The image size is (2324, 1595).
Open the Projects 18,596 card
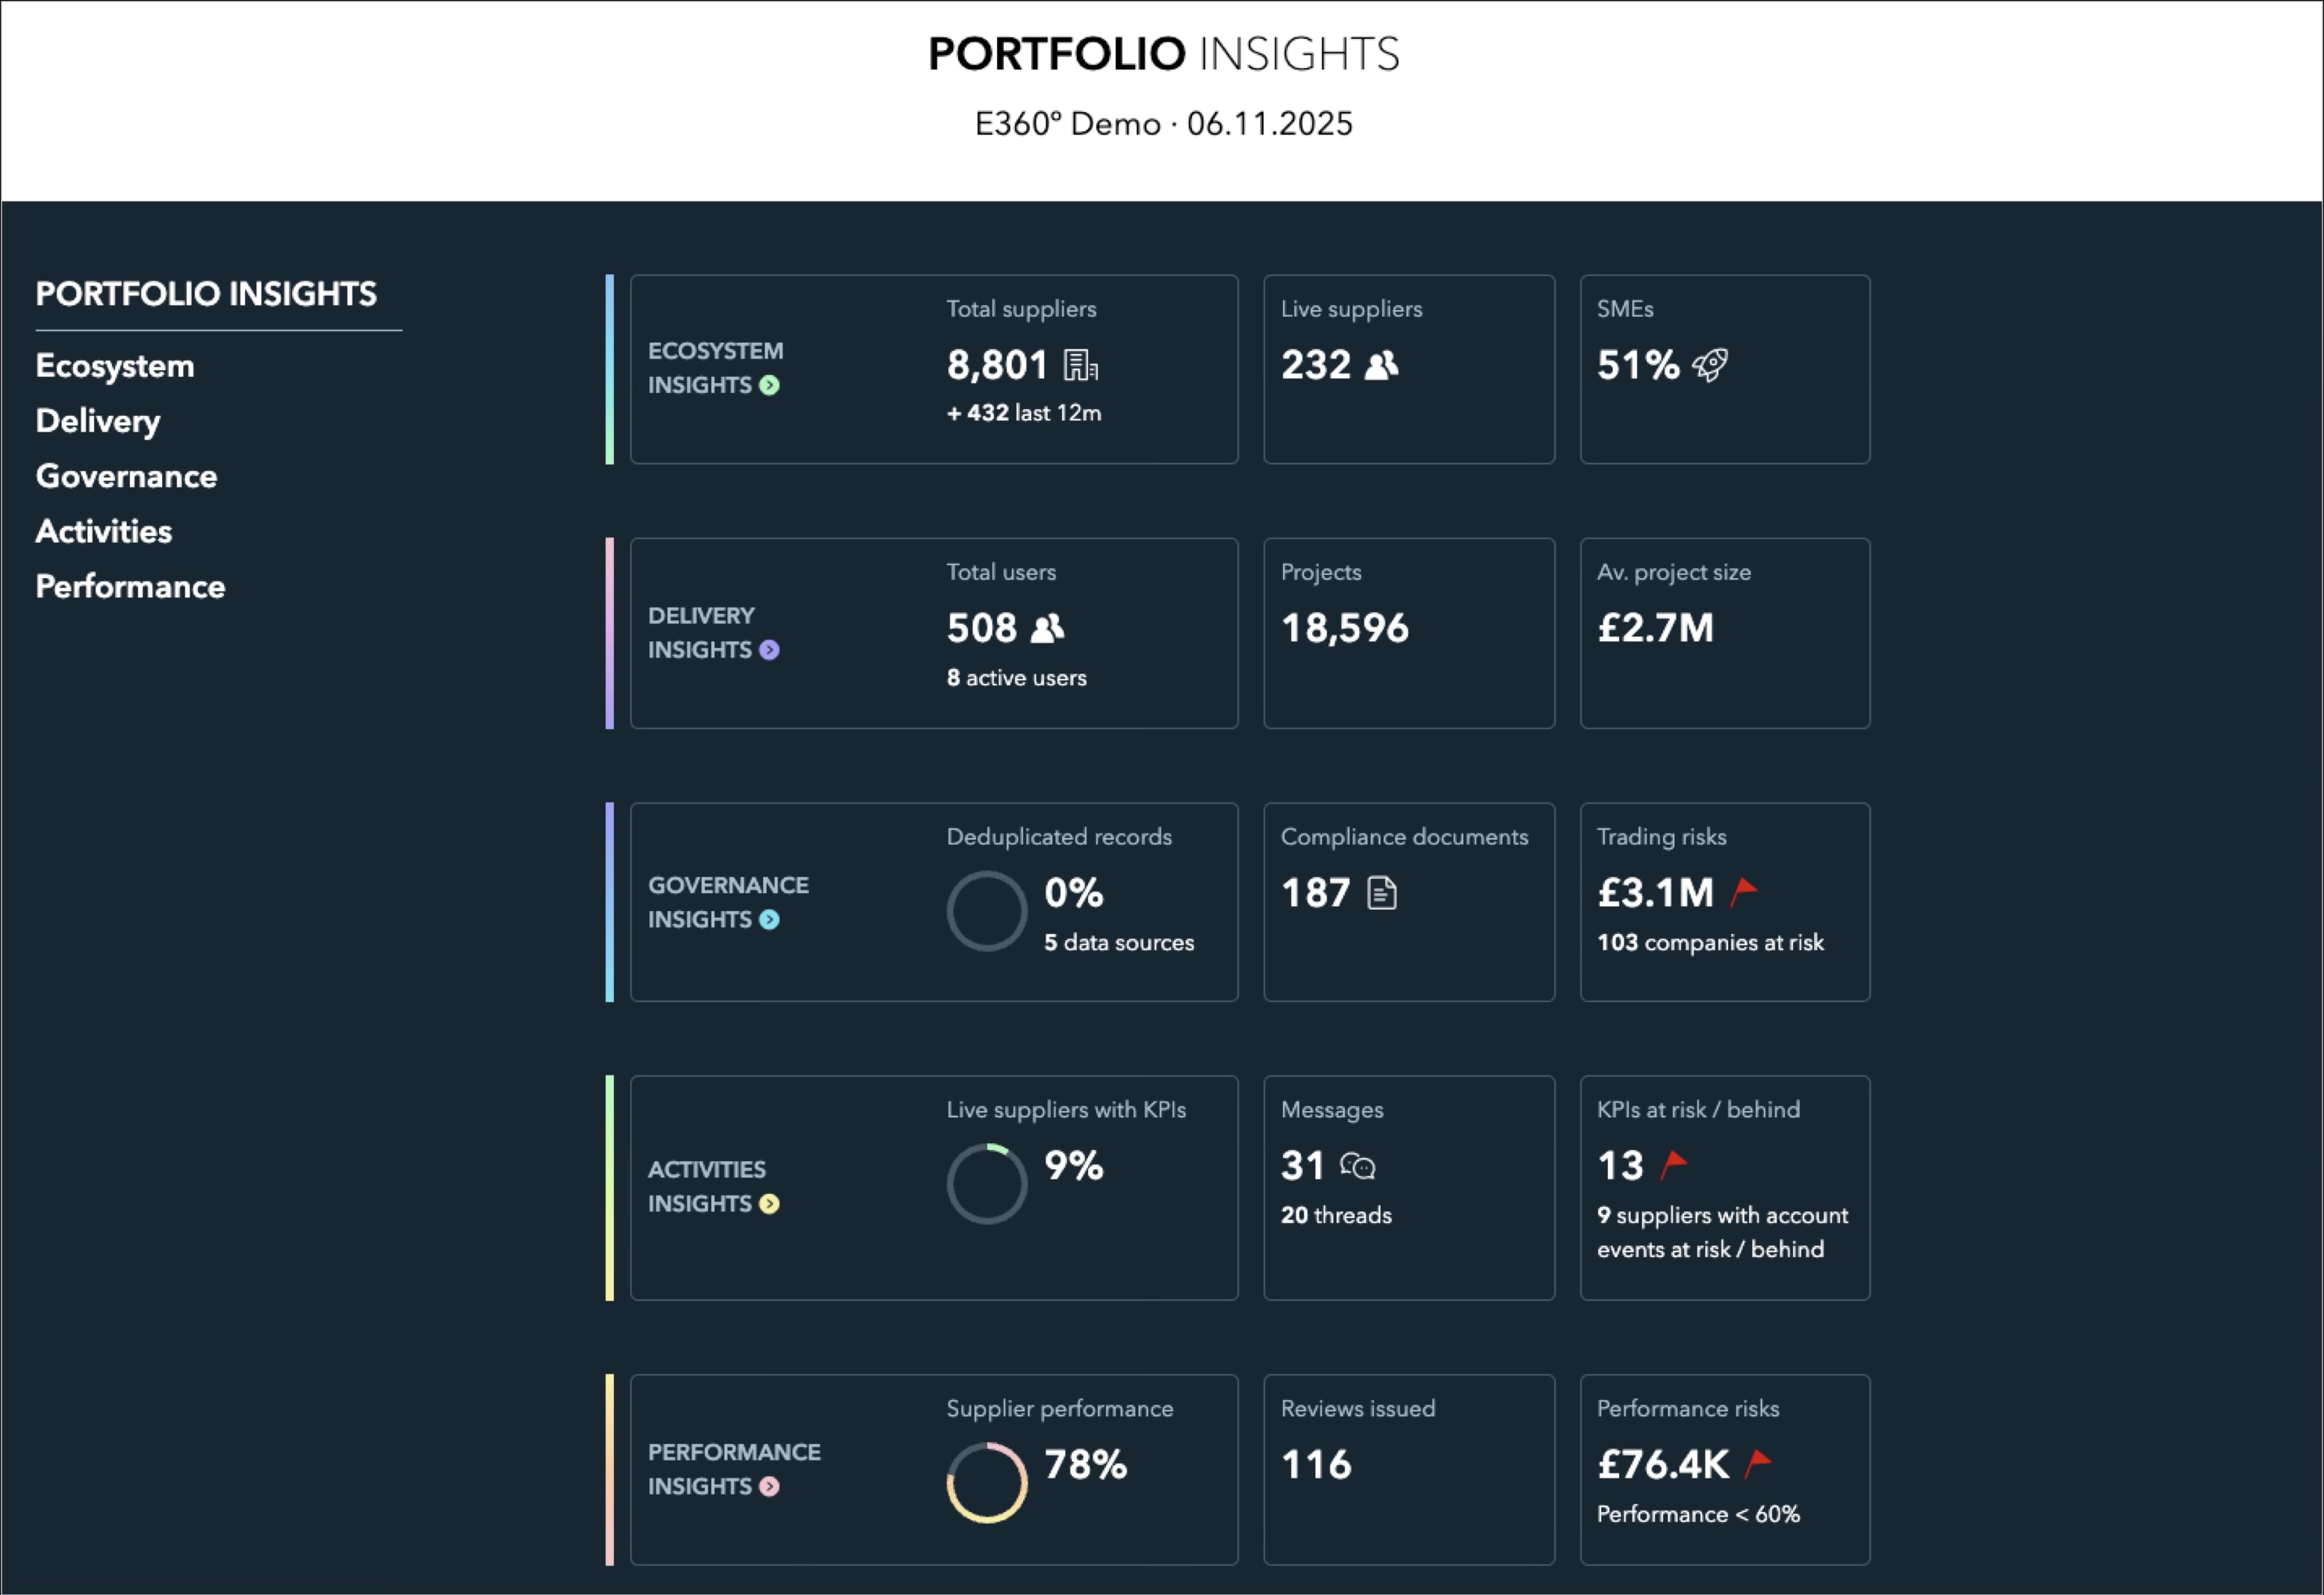pos(1409,634)
